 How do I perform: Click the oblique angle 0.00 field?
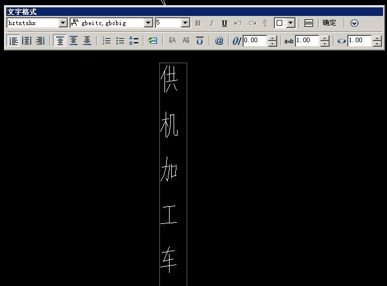[255, 40]
